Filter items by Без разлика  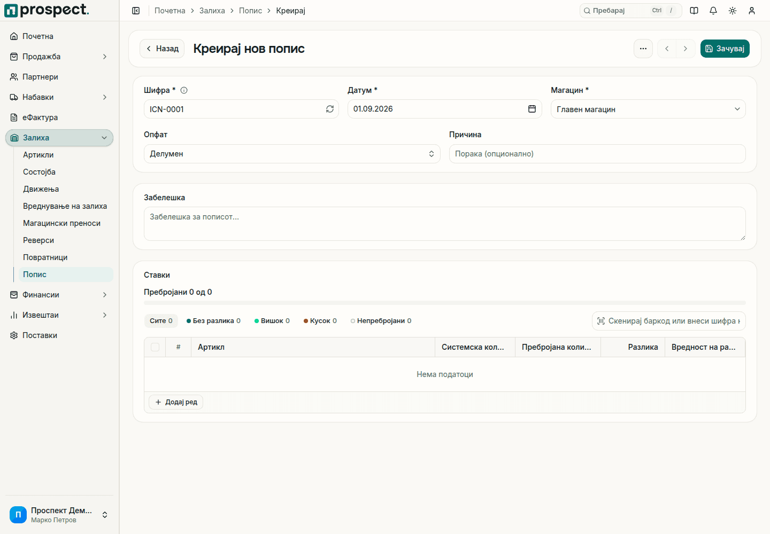point(213,321)
